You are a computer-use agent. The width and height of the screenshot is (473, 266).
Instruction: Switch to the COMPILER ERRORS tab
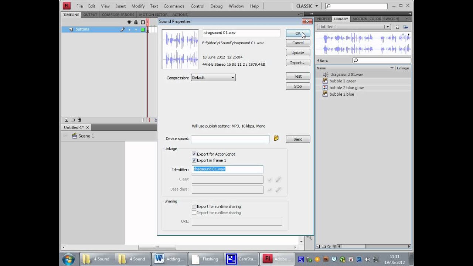(x=118, y=15)
